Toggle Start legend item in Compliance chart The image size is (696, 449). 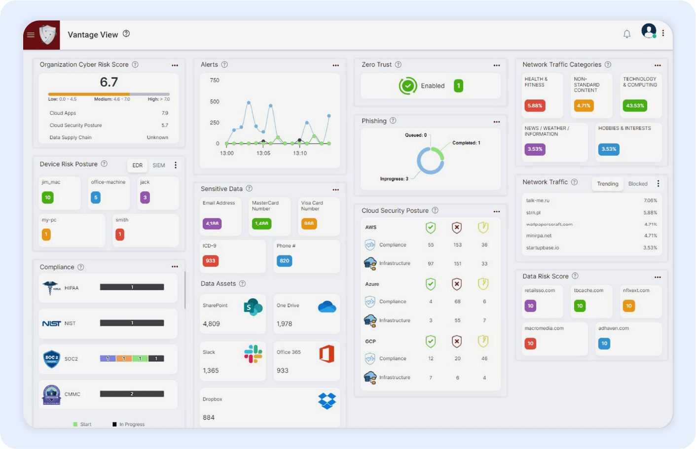click(x=82, y=424)
